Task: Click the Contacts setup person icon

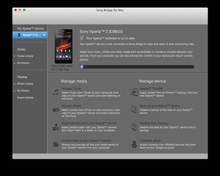Action: (x=134, y=144)
